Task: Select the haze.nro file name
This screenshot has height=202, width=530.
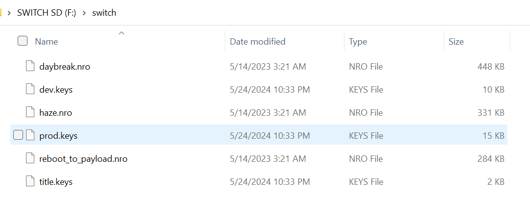Action: 56,112
